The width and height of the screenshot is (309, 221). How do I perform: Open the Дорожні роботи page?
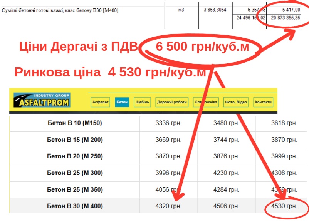172,102
